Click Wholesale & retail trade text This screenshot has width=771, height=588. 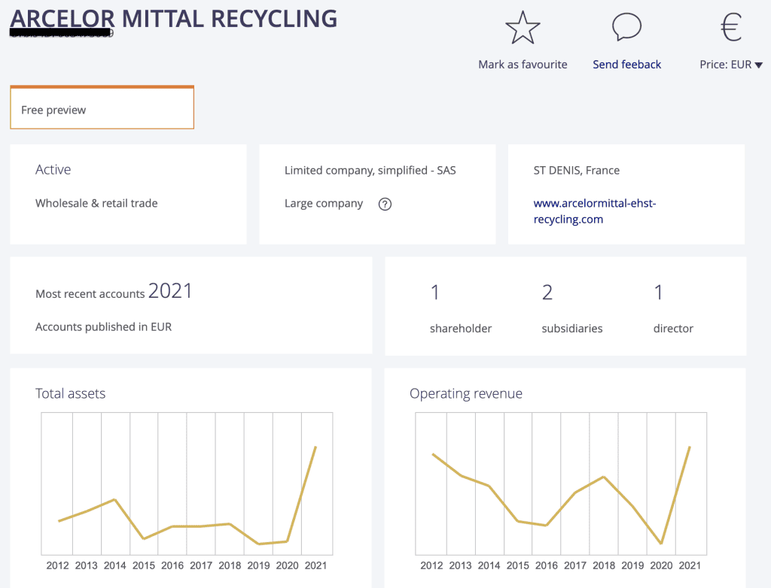(x=96, y=203)
